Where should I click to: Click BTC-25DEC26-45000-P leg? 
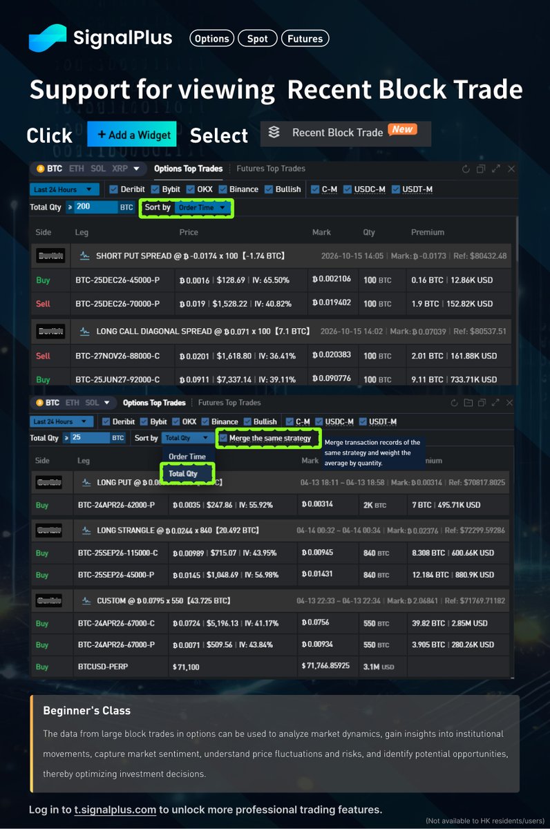click(117, 280)
